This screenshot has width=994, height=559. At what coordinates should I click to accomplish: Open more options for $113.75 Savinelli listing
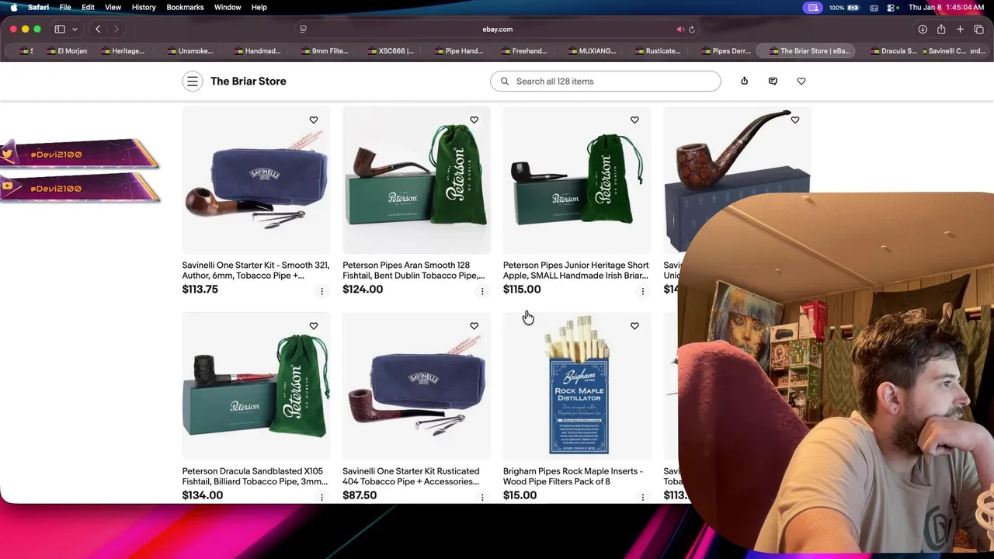(x=321, y=291)
